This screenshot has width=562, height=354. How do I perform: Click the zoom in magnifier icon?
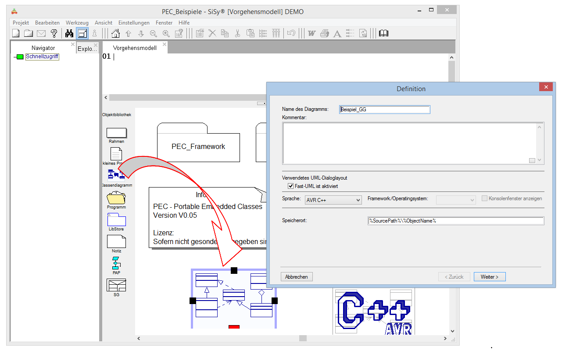(166, 33)
